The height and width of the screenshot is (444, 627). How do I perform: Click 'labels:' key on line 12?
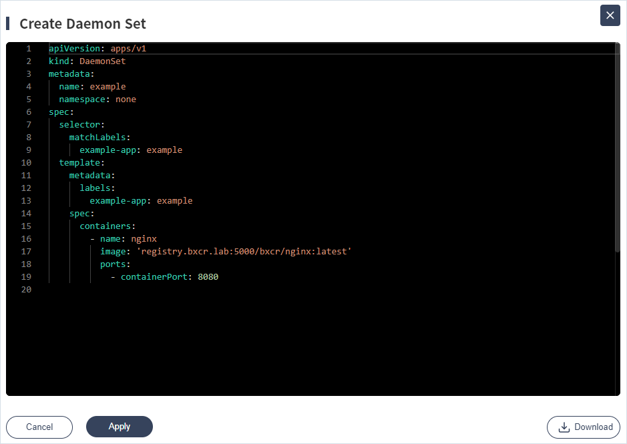[97, 188]
